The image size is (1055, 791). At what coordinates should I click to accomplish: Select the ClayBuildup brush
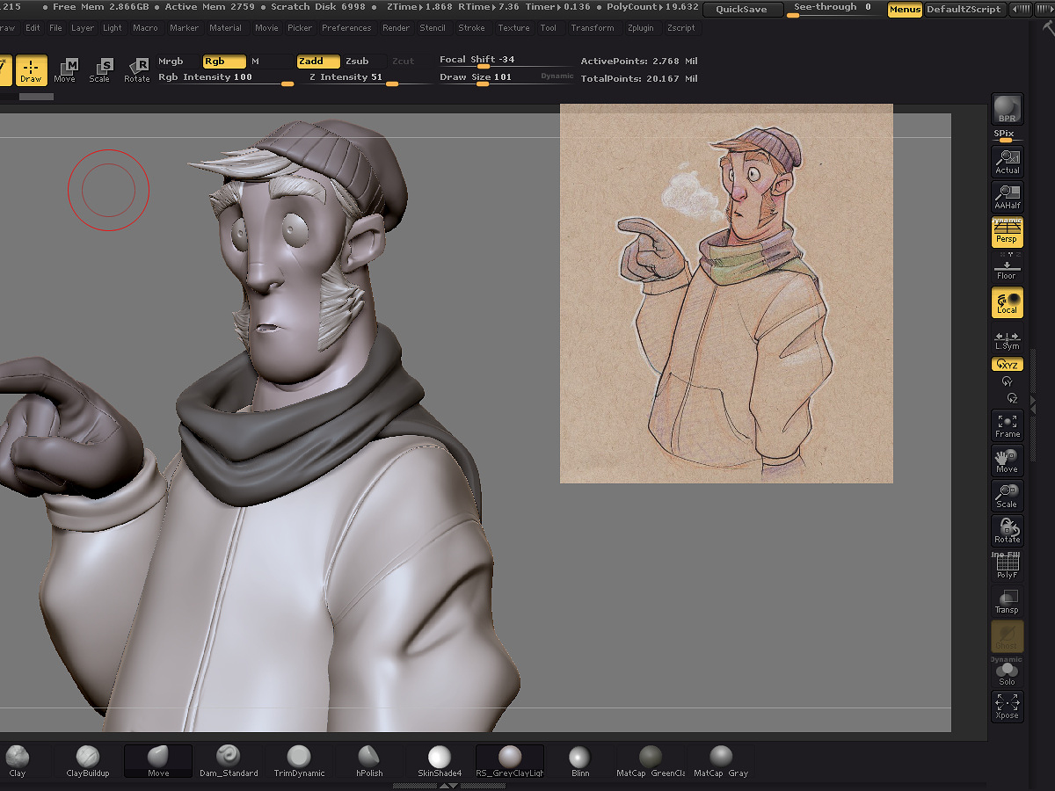coord(88,761)
